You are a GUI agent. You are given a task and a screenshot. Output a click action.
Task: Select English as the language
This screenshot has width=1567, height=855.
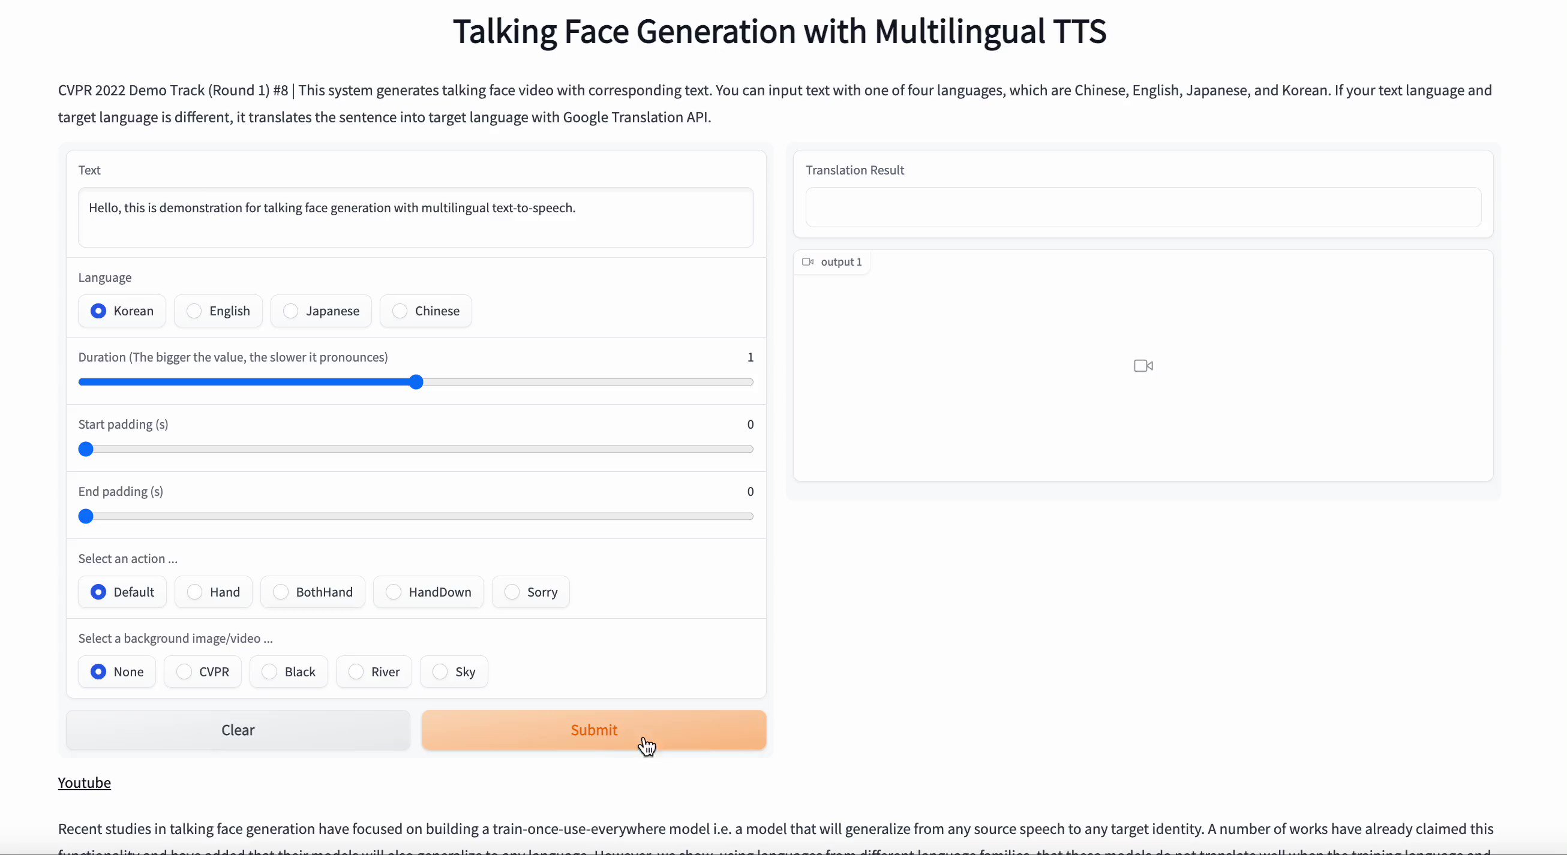coord(194,310)
